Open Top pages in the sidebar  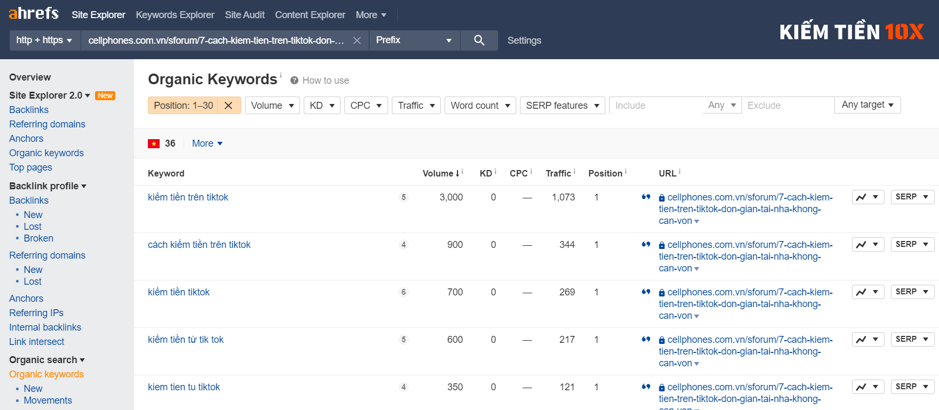tap(30, 167)
